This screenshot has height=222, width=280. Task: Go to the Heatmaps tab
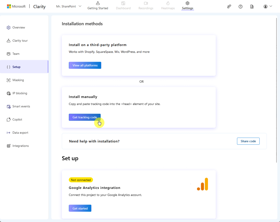click(168, 6)
